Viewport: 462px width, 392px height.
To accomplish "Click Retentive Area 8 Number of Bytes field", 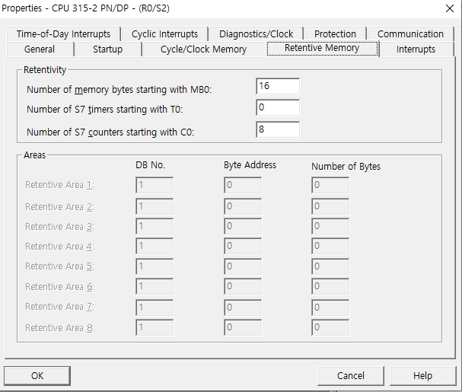I will (x=330, y=327).
